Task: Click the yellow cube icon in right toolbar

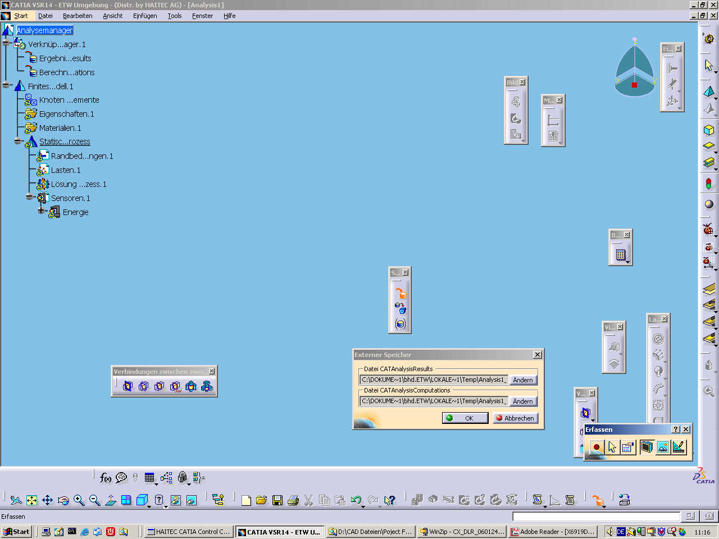Action: pos(709,130)
